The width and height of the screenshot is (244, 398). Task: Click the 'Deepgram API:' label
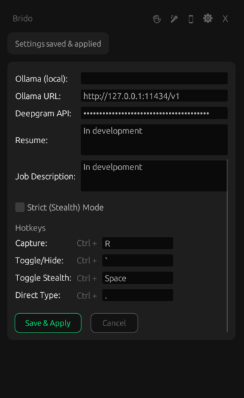point(43,114)
